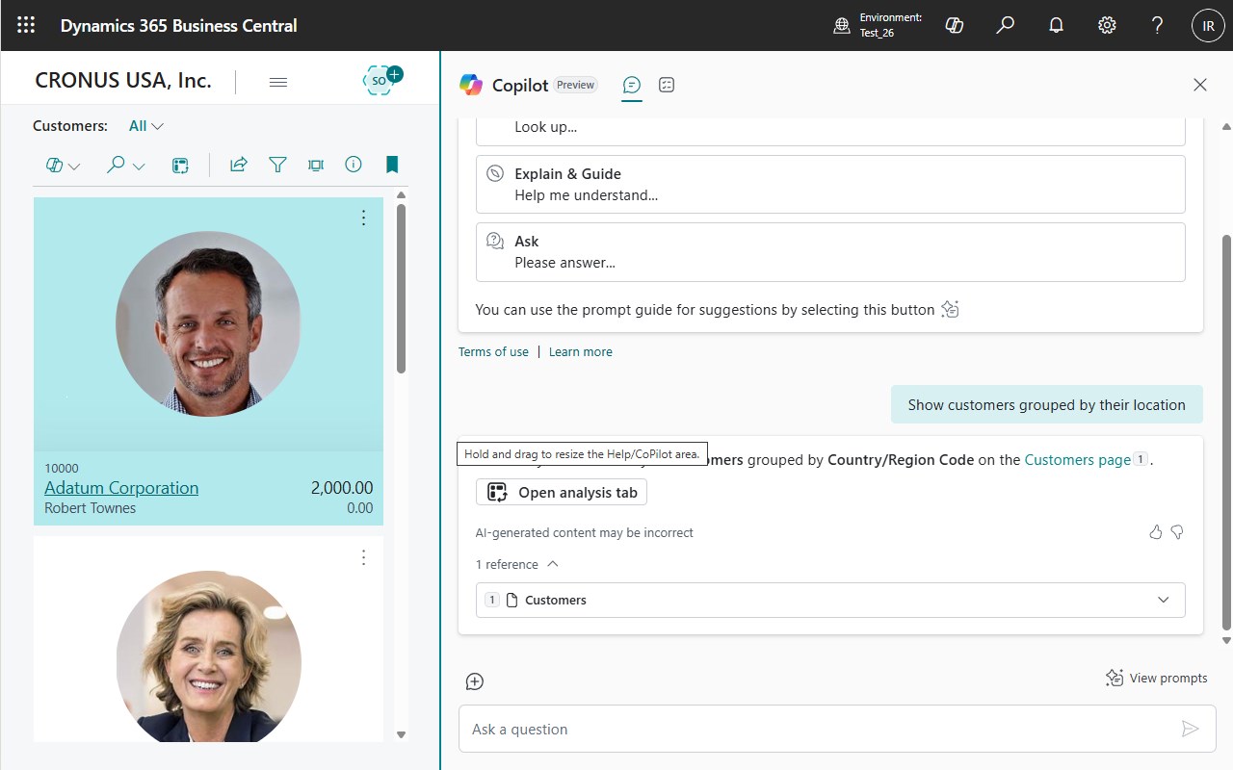Click the display layout icon beside the filter funnel
Viewport: 1233px width, 770px height.
315,166
